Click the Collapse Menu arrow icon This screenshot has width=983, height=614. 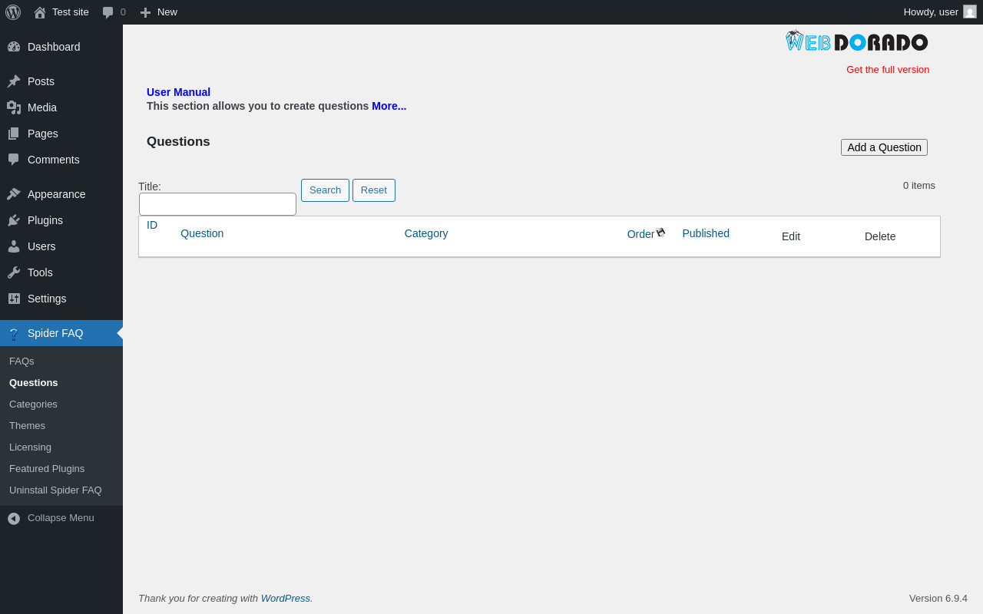point(14,518)
